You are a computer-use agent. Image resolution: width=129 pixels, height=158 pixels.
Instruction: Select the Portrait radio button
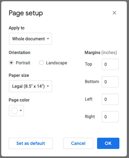(x=11, y=63)
